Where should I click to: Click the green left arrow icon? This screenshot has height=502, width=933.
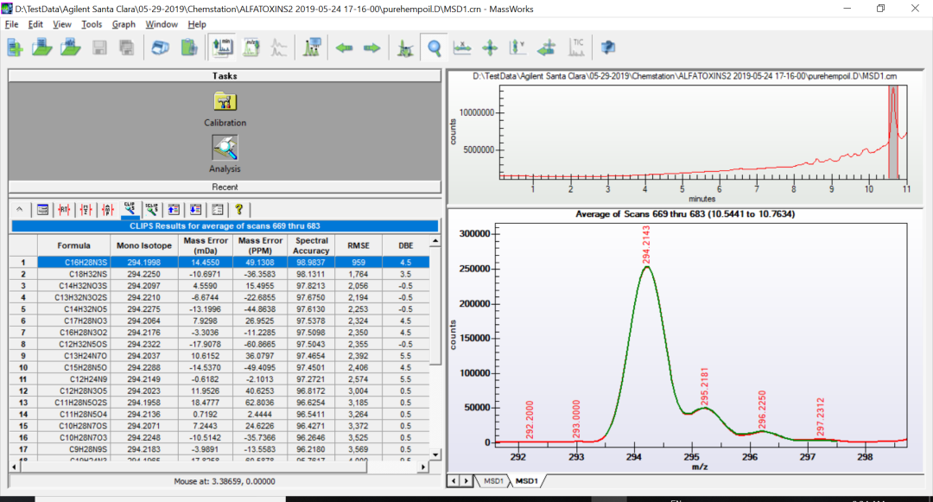pos(345,48)
